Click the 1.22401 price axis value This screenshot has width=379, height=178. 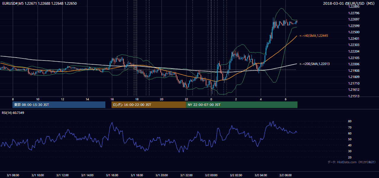(x=353, y=39)
